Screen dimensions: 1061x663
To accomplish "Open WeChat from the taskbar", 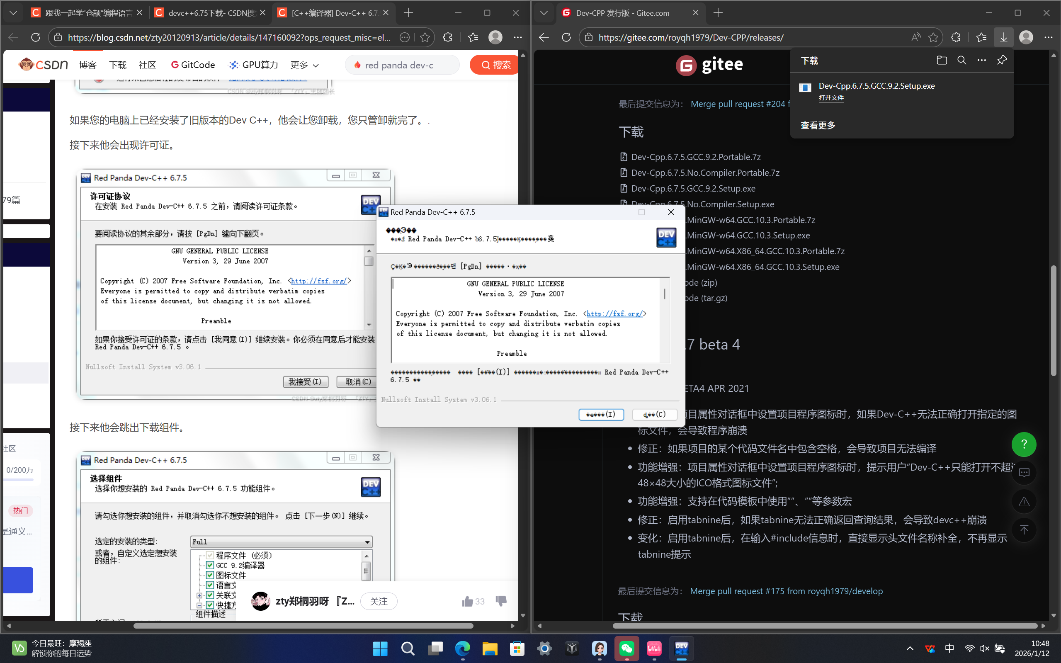I will (626, 649).
